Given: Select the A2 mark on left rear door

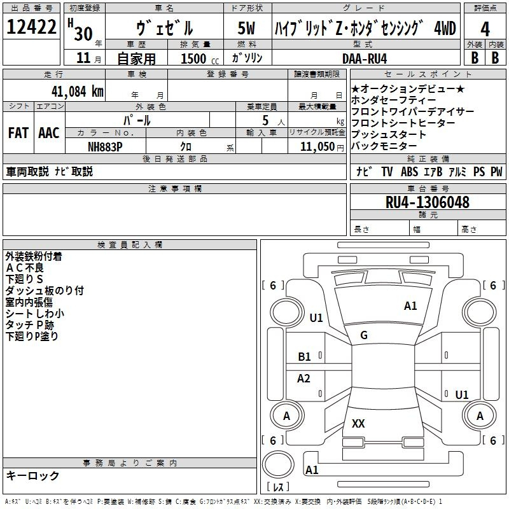Looking at the screenshot, I should click(x=303, y=378).
